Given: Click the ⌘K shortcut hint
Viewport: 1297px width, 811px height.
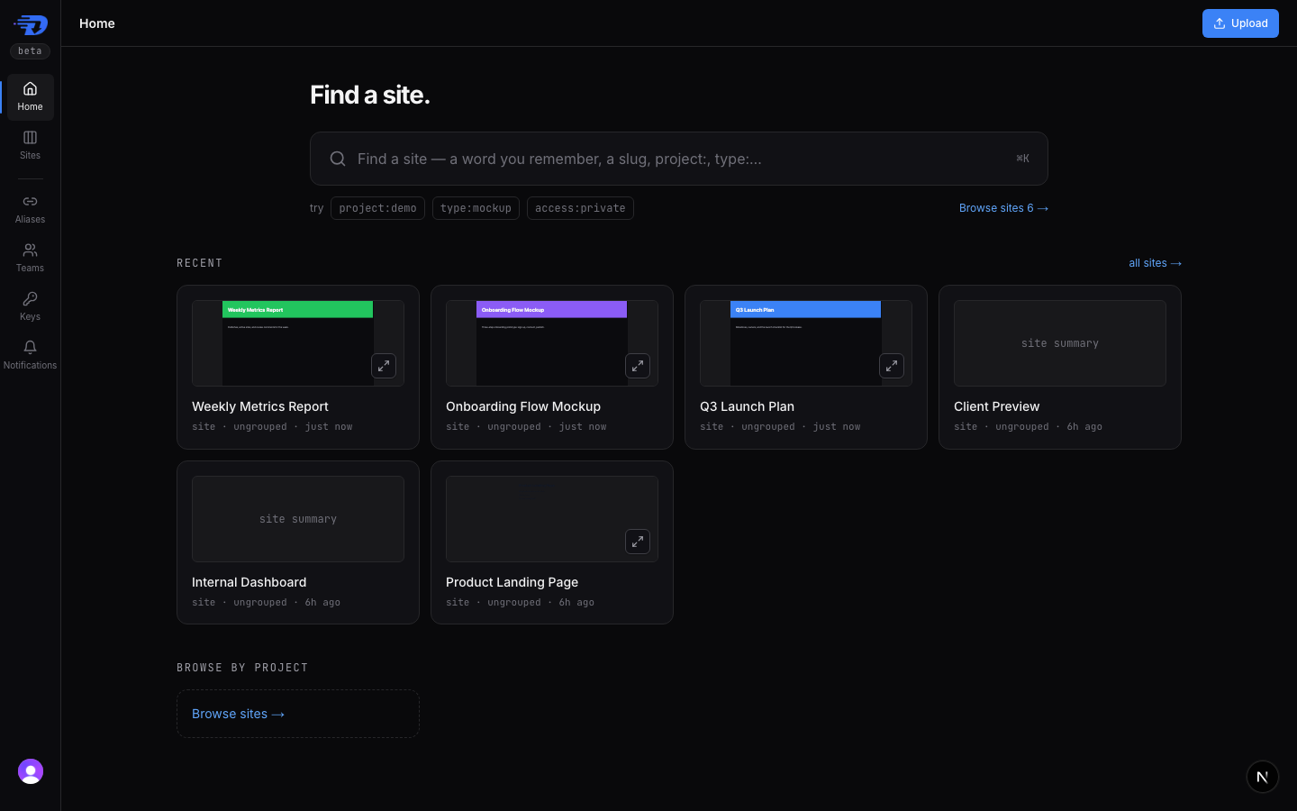Looking at the screenshot, I should click(1022, 159).
